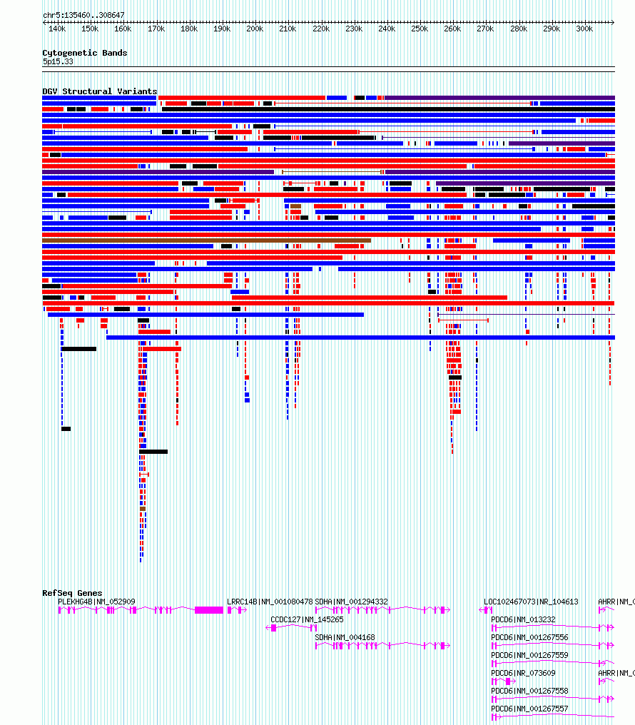
Task: Click the first AHRR gene label at right edge
Action: (616, 602)
